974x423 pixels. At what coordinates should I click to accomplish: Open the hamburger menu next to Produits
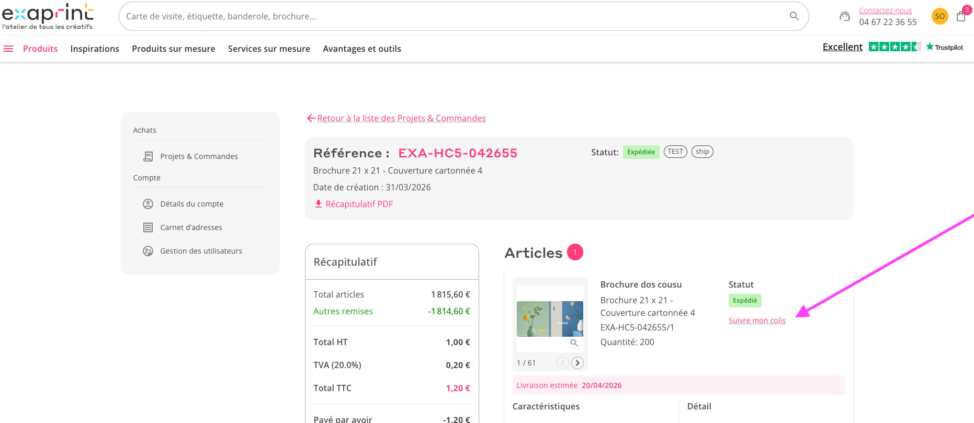[8, 49]
